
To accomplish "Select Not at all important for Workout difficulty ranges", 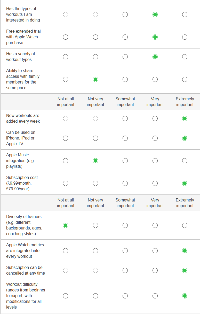I will point(66,296).
